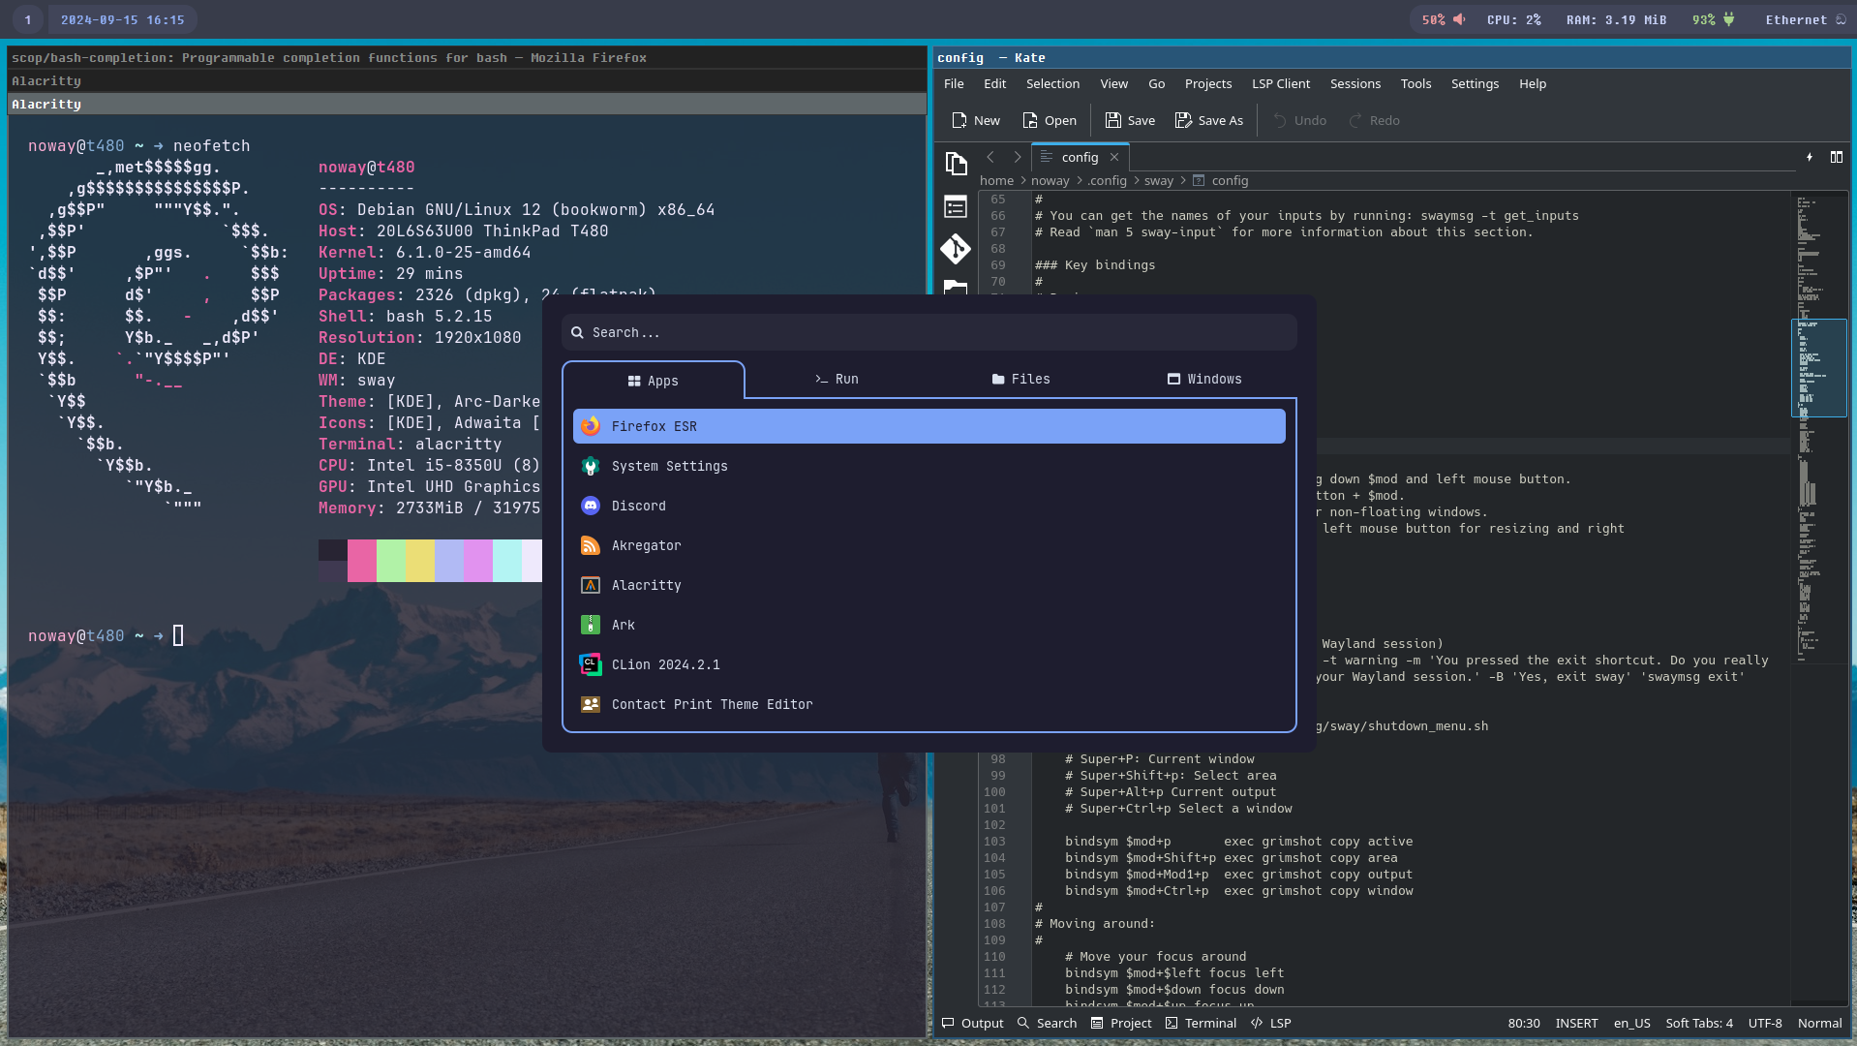The image size is (1857, 1046).
Task: Open the View menu in Kate
Action: pos(1113,83)
